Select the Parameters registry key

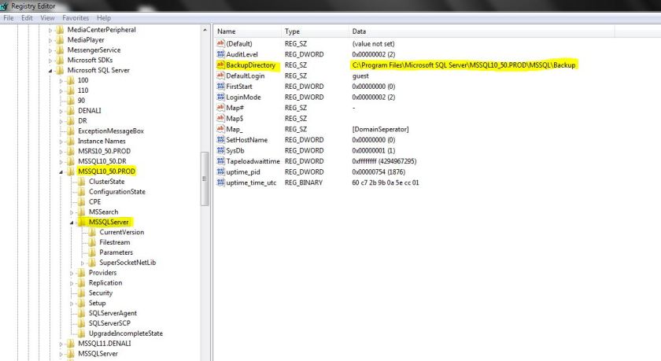point(116,252)
